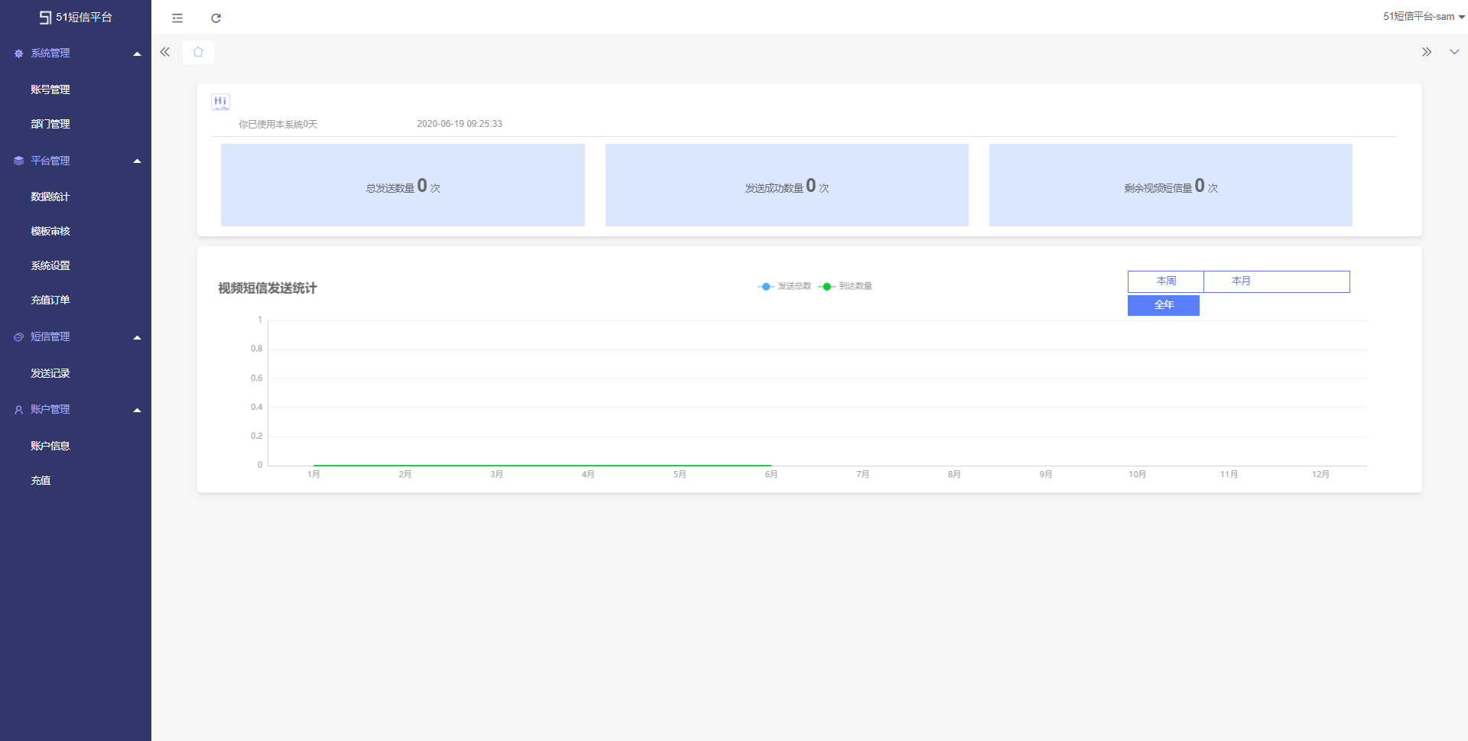
Task: Click the 1月 axis label on chart
Action: point(313,475)
